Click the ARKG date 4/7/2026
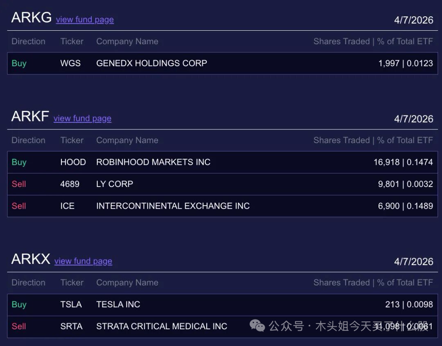The image size is (442, 346). point(413,20)
